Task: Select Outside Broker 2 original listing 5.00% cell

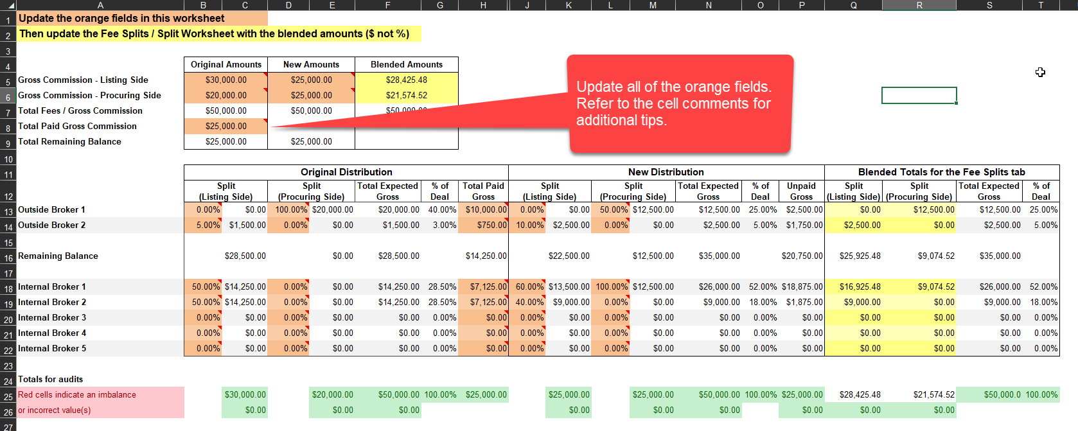Action: coord(204,225)
